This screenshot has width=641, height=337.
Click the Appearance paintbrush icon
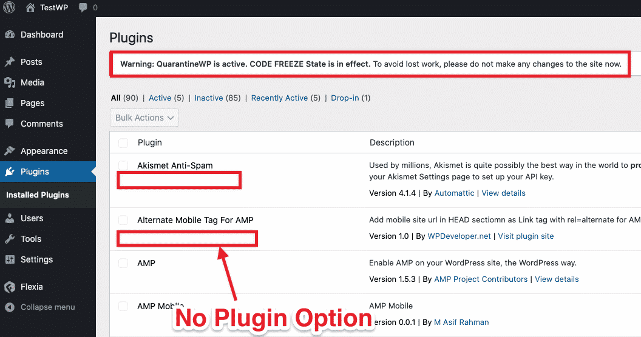(x=10, y=151)
